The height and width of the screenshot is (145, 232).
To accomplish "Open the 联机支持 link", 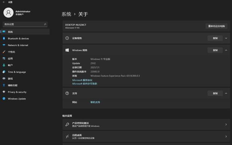I will (x=95, y=102).
